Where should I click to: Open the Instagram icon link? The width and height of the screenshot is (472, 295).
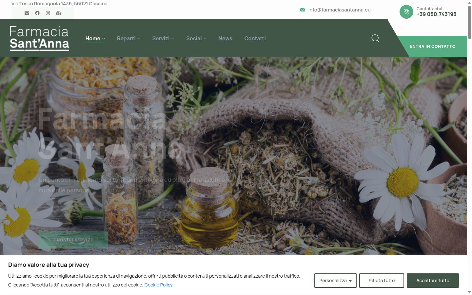(48, 13)
